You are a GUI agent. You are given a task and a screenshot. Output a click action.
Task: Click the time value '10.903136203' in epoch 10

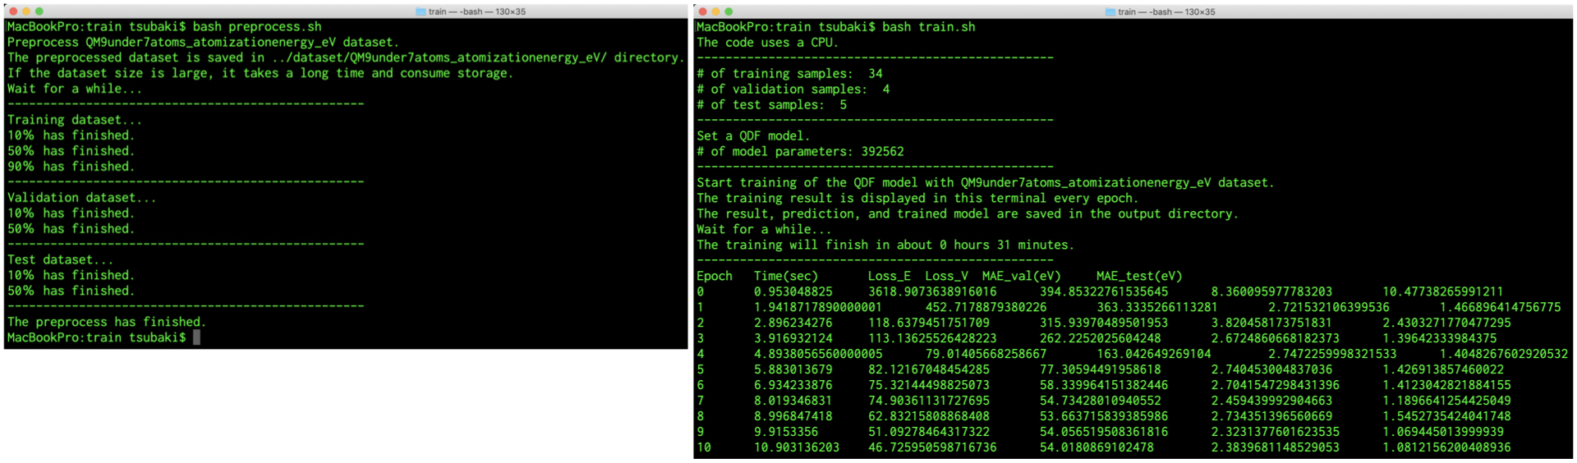(797, 448)
